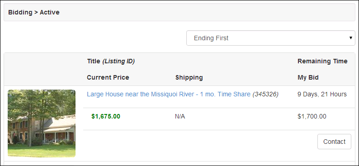Click "Active" in the breadcrumb

click(49, 12)
